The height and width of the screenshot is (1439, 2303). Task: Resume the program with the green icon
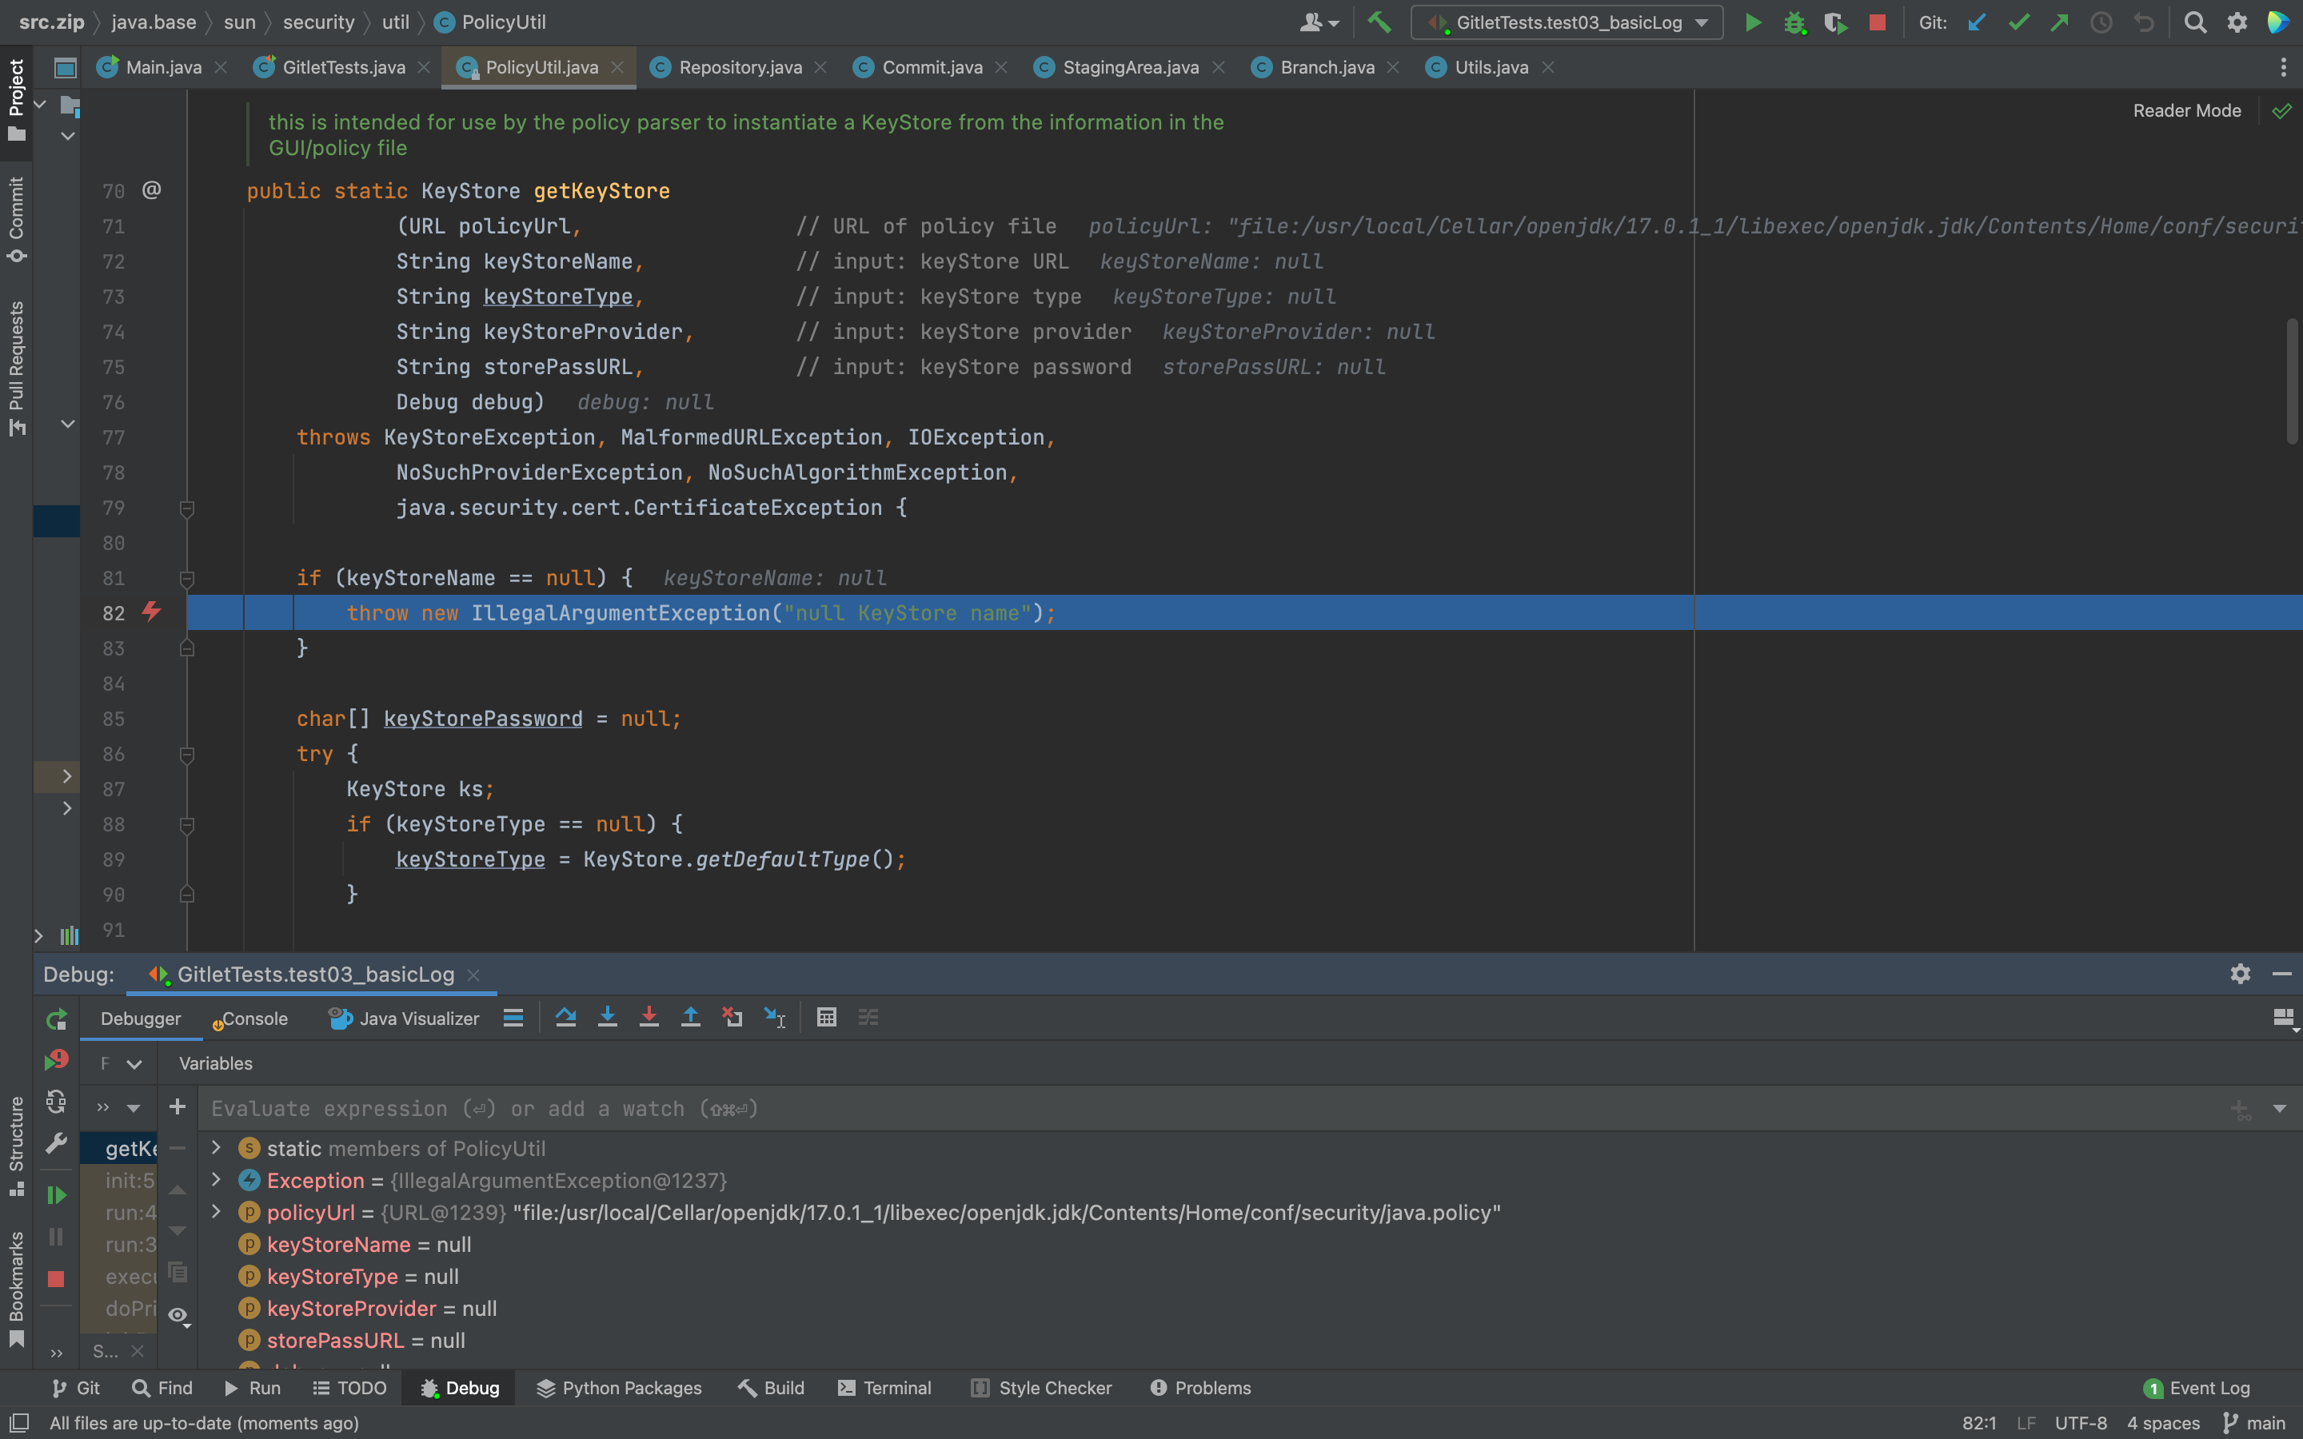pos(56,1195)
